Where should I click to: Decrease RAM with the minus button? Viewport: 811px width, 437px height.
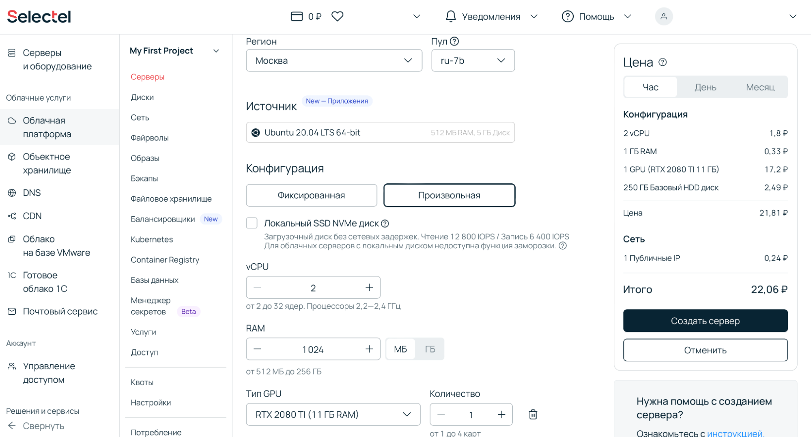257,349
